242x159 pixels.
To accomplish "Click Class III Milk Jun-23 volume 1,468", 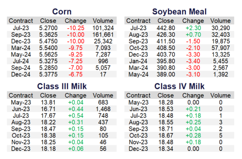I will pyautogui.click(x=103, y=109).
